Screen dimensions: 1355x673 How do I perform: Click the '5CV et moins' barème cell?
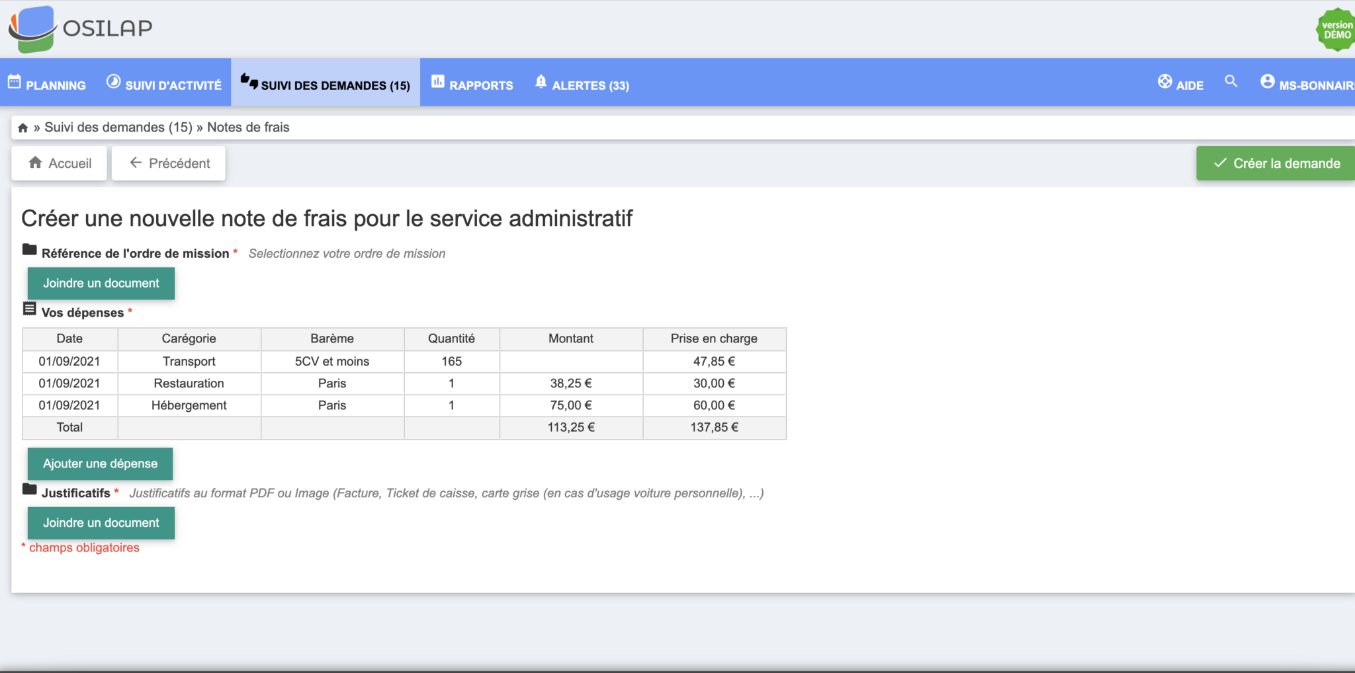332,362
